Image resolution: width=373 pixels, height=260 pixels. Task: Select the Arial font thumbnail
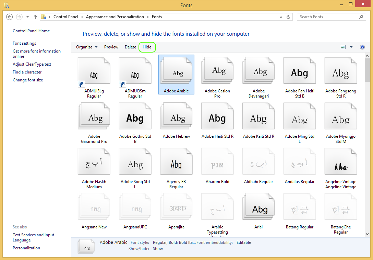pyautogui.click(x=258, y=206)
